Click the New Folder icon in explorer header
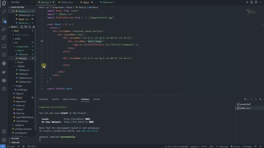Screen dimensions: 264x148 pos(26,27)
